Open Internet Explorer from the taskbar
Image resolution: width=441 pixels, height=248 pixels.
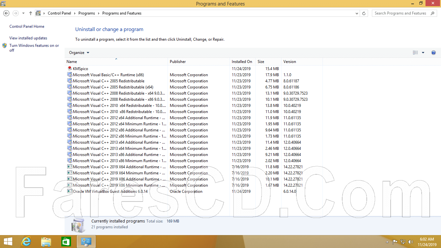coord(26,241)
